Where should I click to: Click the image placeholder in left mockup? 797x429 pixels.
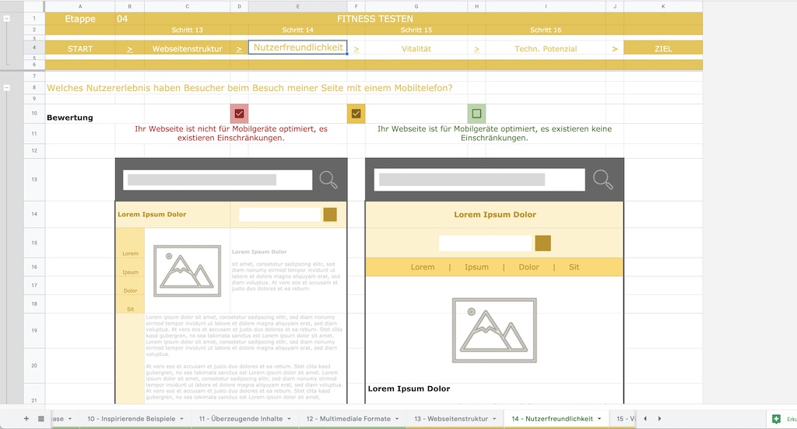[187, 271]
